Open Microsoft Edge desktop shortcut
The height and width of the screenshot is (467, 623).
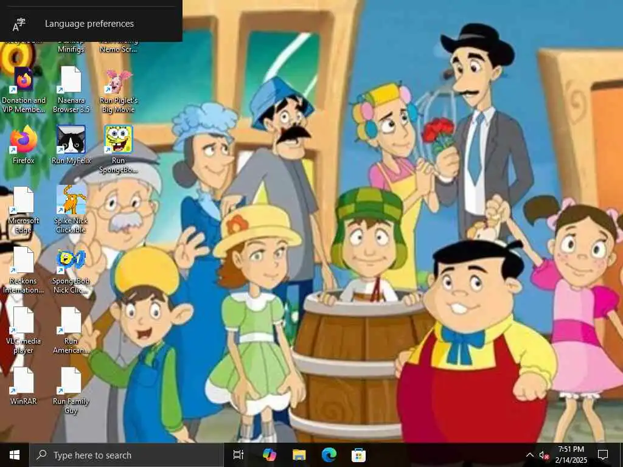tap(24, 210)
